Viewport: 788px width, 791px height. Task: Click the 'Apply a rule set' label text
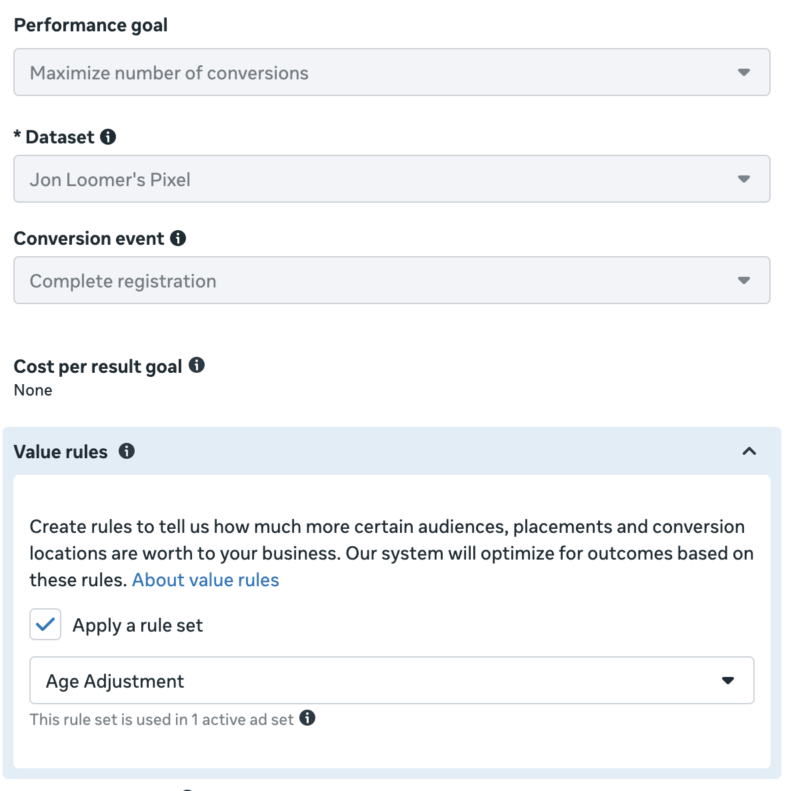(x=137, y=626)
